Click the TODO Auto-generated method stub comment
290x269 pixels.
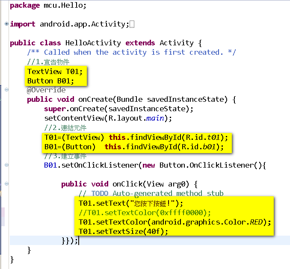151,193
